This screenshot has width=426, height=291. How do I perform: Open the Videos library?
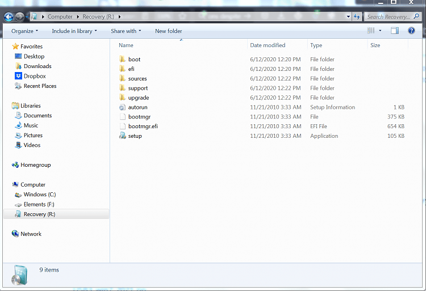tap(32, 145)
